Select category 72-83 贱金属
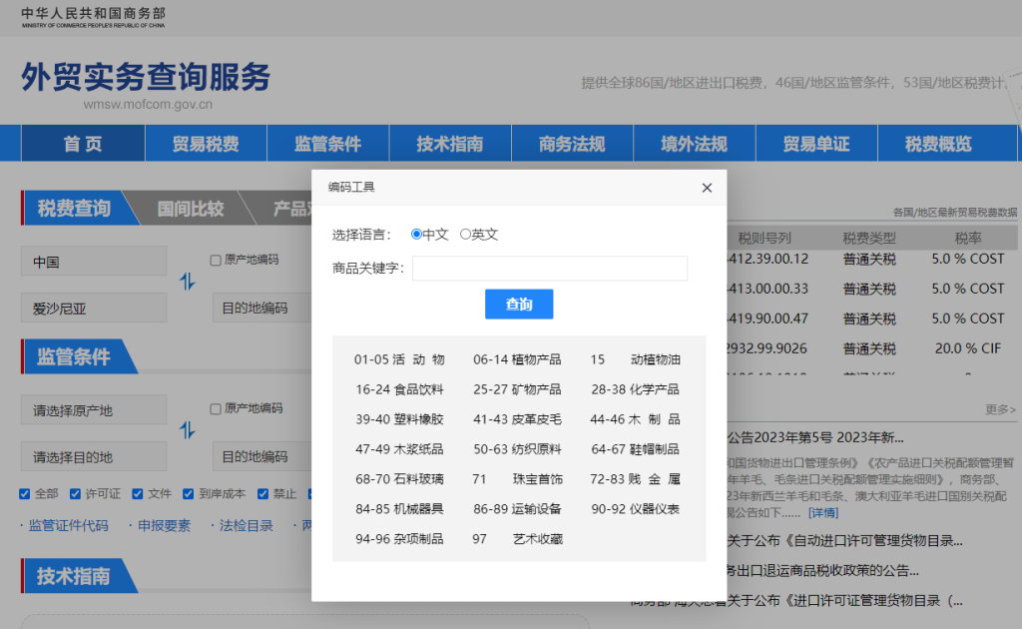Image resolution: width=1022 pixels, height=629 pixels. (635, 479)
